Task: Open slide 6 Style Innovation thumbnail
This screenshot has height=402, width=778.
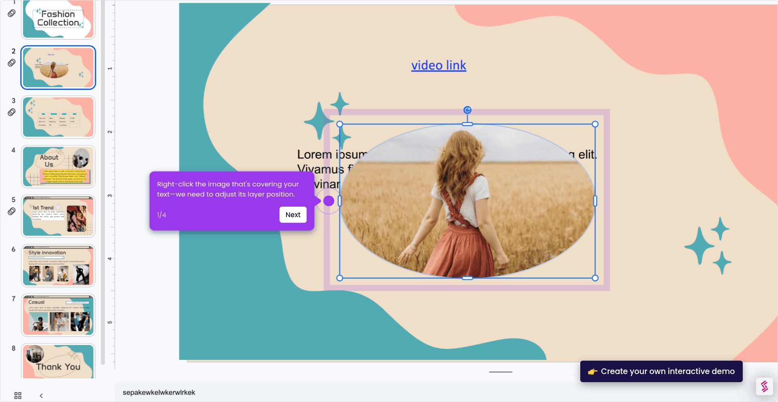Action: point(58,265)
